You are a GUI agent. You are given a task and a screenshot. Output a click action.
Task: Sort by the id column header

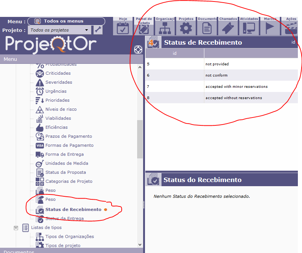click(x=175, y=53)
